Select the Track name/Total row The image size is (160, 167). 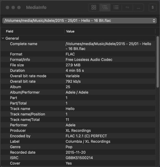(78, 120)
